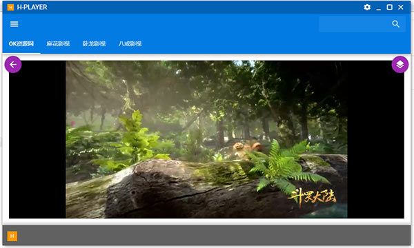Minimize the H-PLAYER window
This screenshot has width=414, height=248.
379,8
